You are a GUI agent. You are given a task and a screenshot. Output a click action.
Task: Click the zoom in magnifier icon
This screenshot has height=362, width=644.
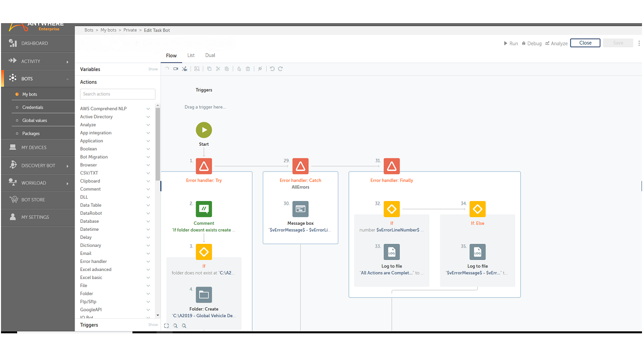(184, 326)
